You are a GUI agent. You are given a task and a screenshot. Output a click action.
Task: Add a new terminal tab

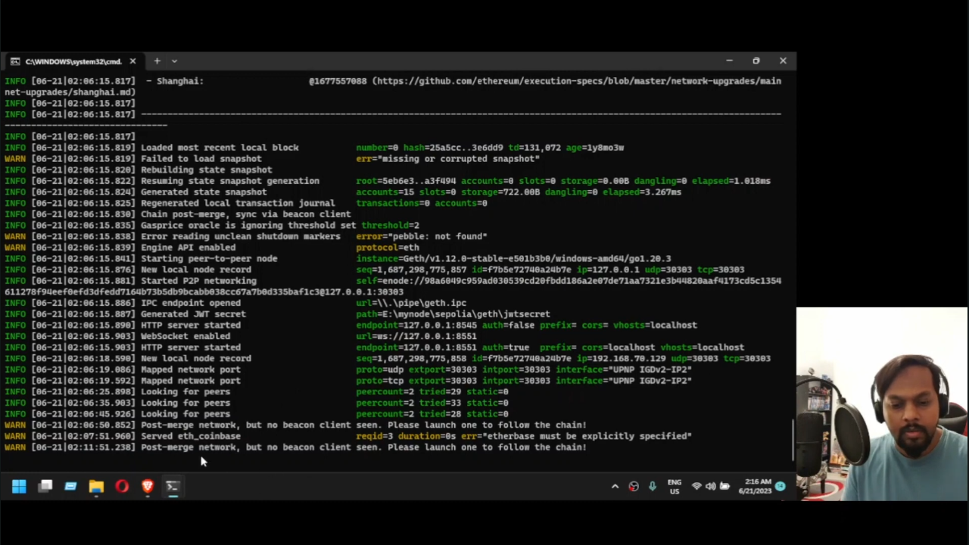(x=157, y=61)
